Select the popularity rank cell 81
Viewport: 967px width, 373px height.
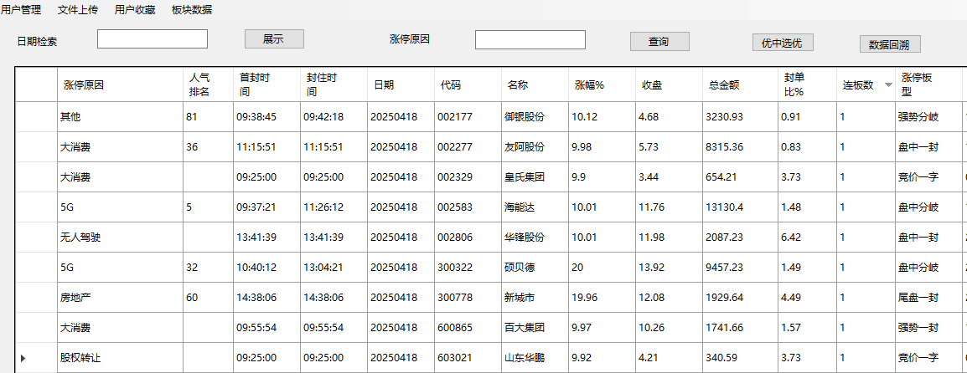[x=208, y=117]
